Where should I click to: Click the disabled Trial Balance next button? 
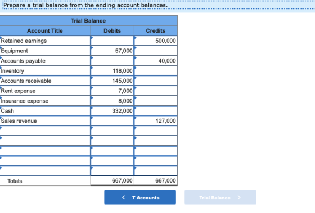pyautogui.click(x=220, y=197)
